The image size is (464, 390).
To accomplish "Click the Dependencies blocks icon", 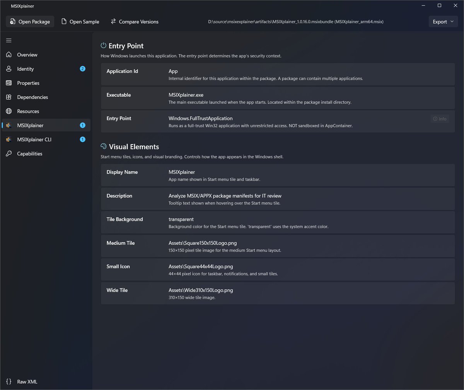I will tap(9, 97).
